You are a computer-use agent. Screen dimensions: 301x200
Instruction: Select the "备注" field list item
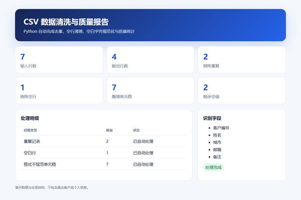click(x=217, y=157)
